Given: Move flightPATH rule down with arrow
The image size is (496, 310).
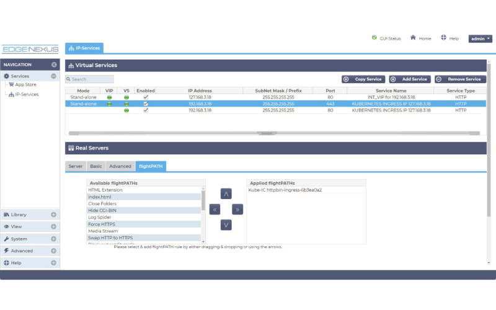Looking at the screenshot, I should pyautogui.click(x=226, y=225).
